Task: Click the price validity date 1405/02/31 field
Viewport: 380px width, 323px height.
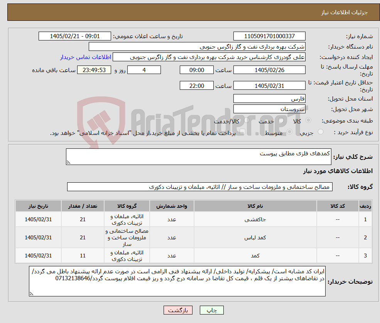Action: 269,86
